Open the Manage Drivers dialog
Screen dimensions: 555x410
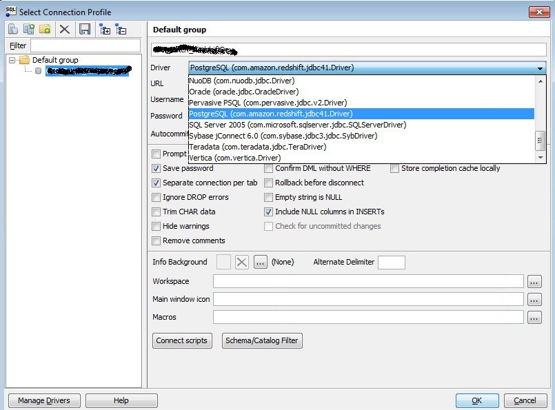pyautogui.click(x=43, y=400)
